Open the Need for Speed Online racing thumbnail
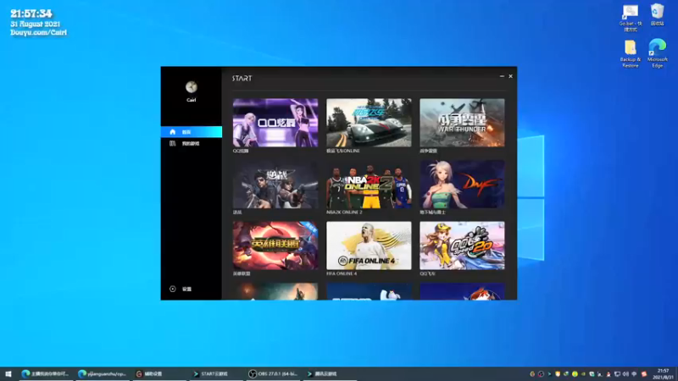 click(369, 123)
